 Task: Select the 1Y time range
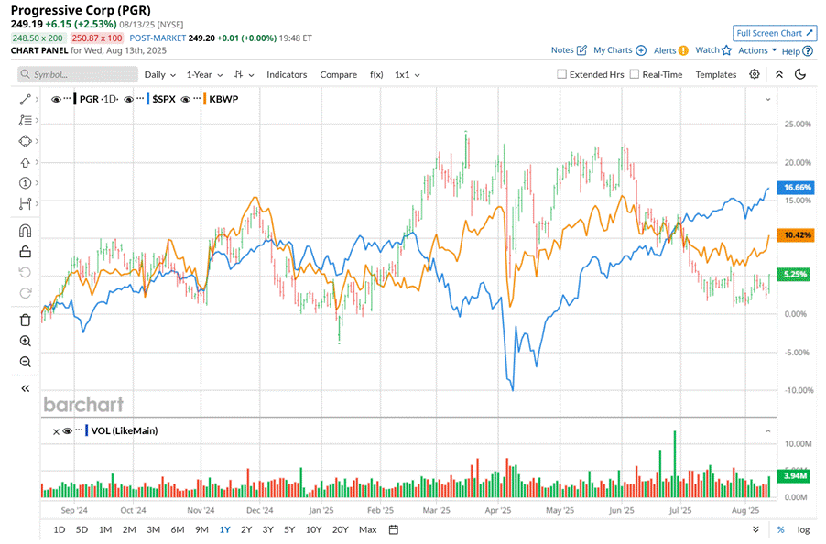click(225, 529)
